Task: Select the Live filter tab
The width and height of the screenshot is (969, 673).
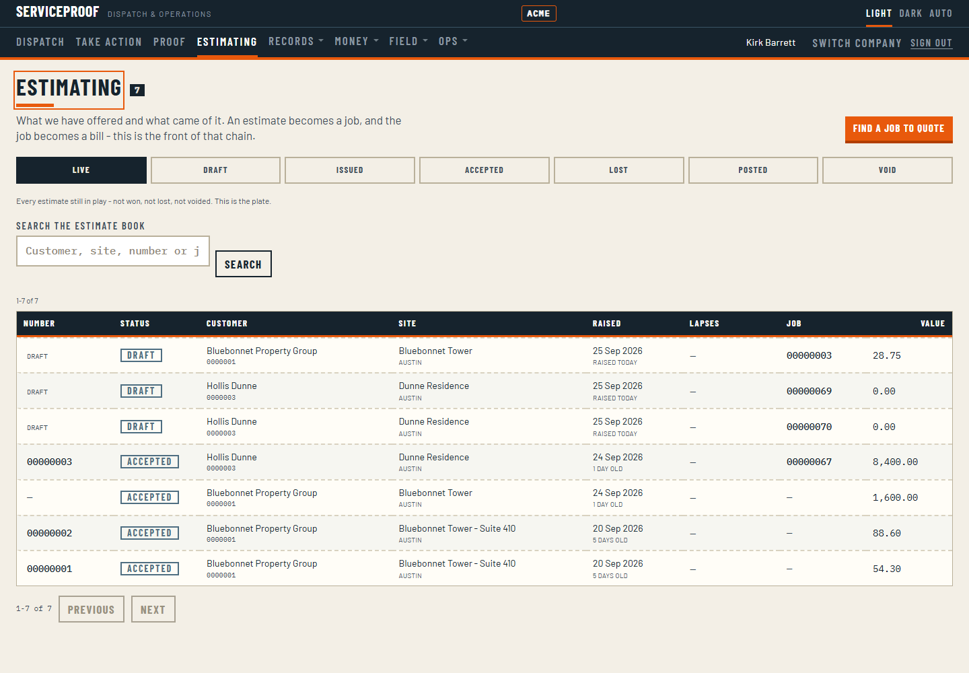Action: (81, 170)
